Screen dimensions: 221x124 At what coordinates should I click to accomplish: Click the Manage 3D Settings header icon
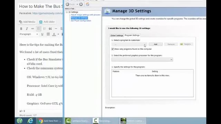pos(107,11)
